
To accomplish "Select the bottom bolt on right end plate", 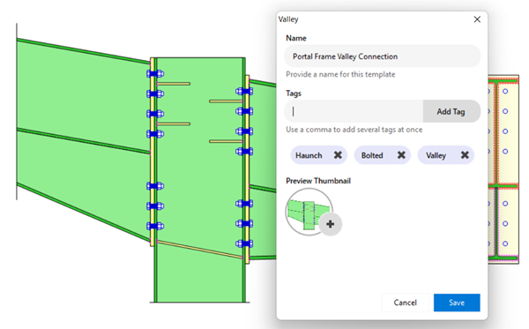I will pyautogui.click(x=244, y=243).
